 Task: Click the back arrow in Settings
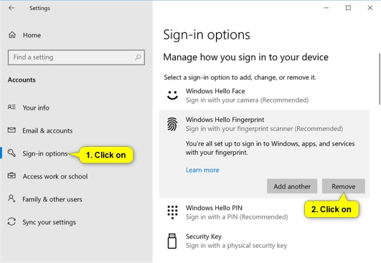(11, 8)
